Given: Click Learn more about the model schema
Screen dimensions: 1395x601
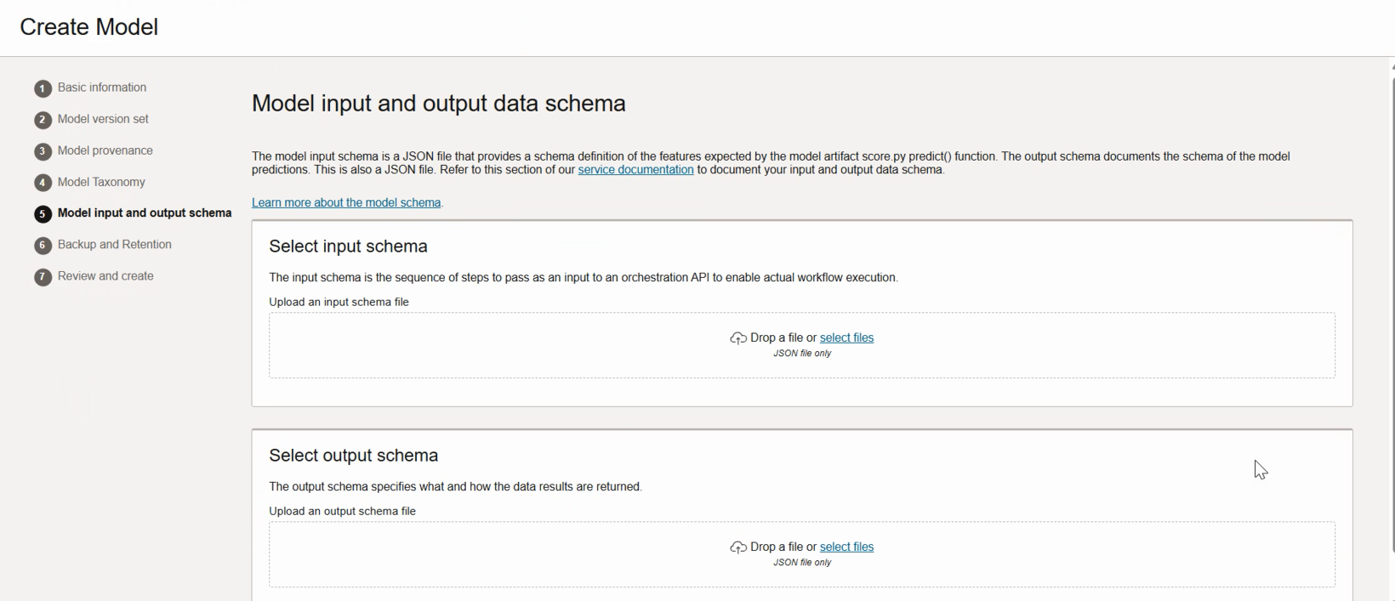Looking at the screenshot, I should click(346, 203).
